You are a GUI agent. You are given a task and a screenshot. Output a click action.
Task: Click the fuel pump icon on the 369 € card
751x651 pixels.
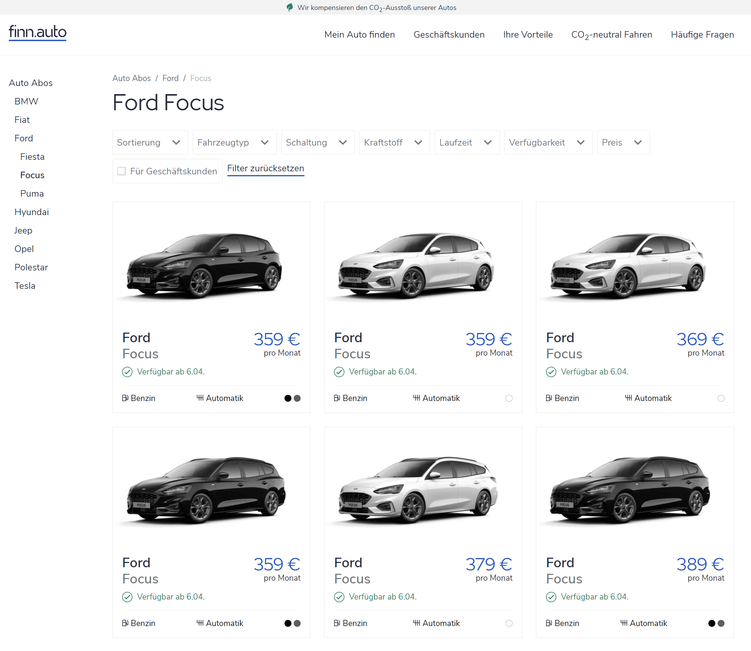[x=549, y=398]
